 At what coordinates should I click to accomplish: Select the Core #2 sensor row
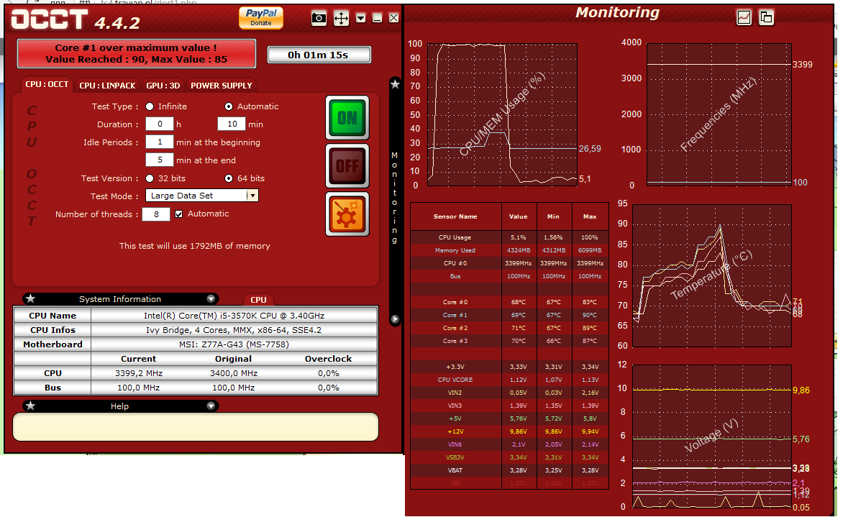point(509,328)
